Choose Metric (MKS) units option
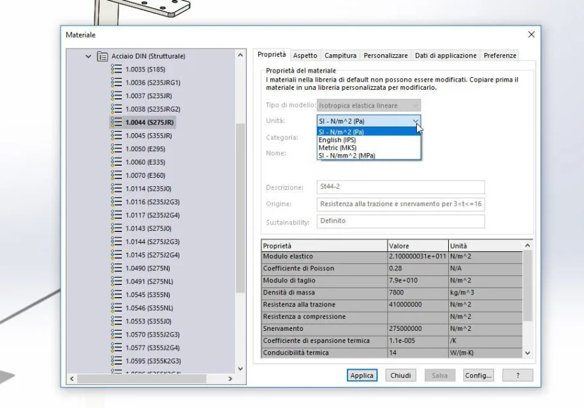This screenshot has width=584, height=408. click(369, 147)
